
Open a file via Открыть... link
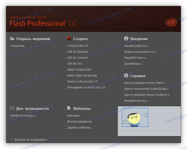[x=19, y=46]
